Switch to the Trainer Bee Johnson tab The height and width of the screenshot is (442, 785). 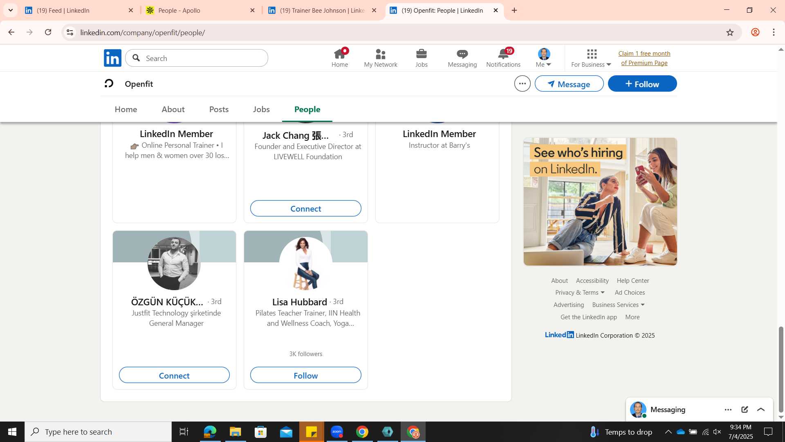click(321, 10)
